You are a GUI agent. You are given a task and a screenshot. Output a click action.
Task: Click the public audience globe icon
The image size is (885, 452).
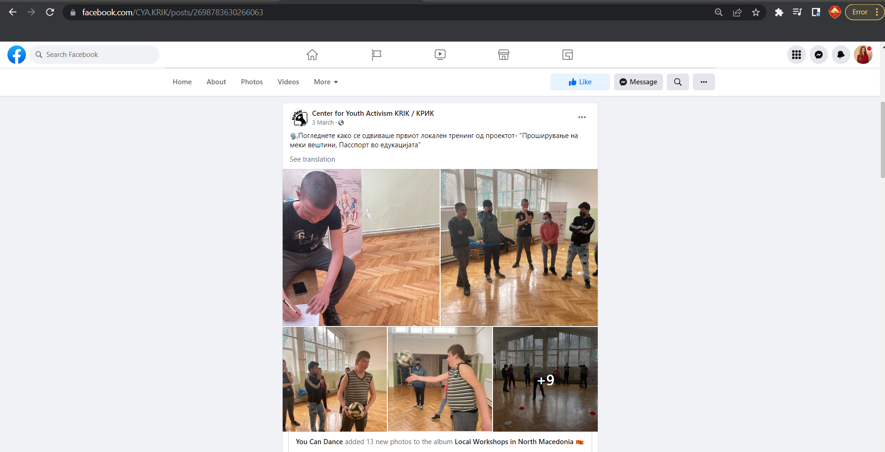[341, 123]
